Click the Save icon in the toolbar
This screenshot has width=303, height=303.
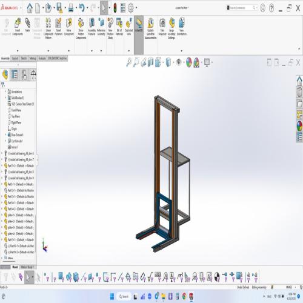pyautogui.click(x=59, y=8)
